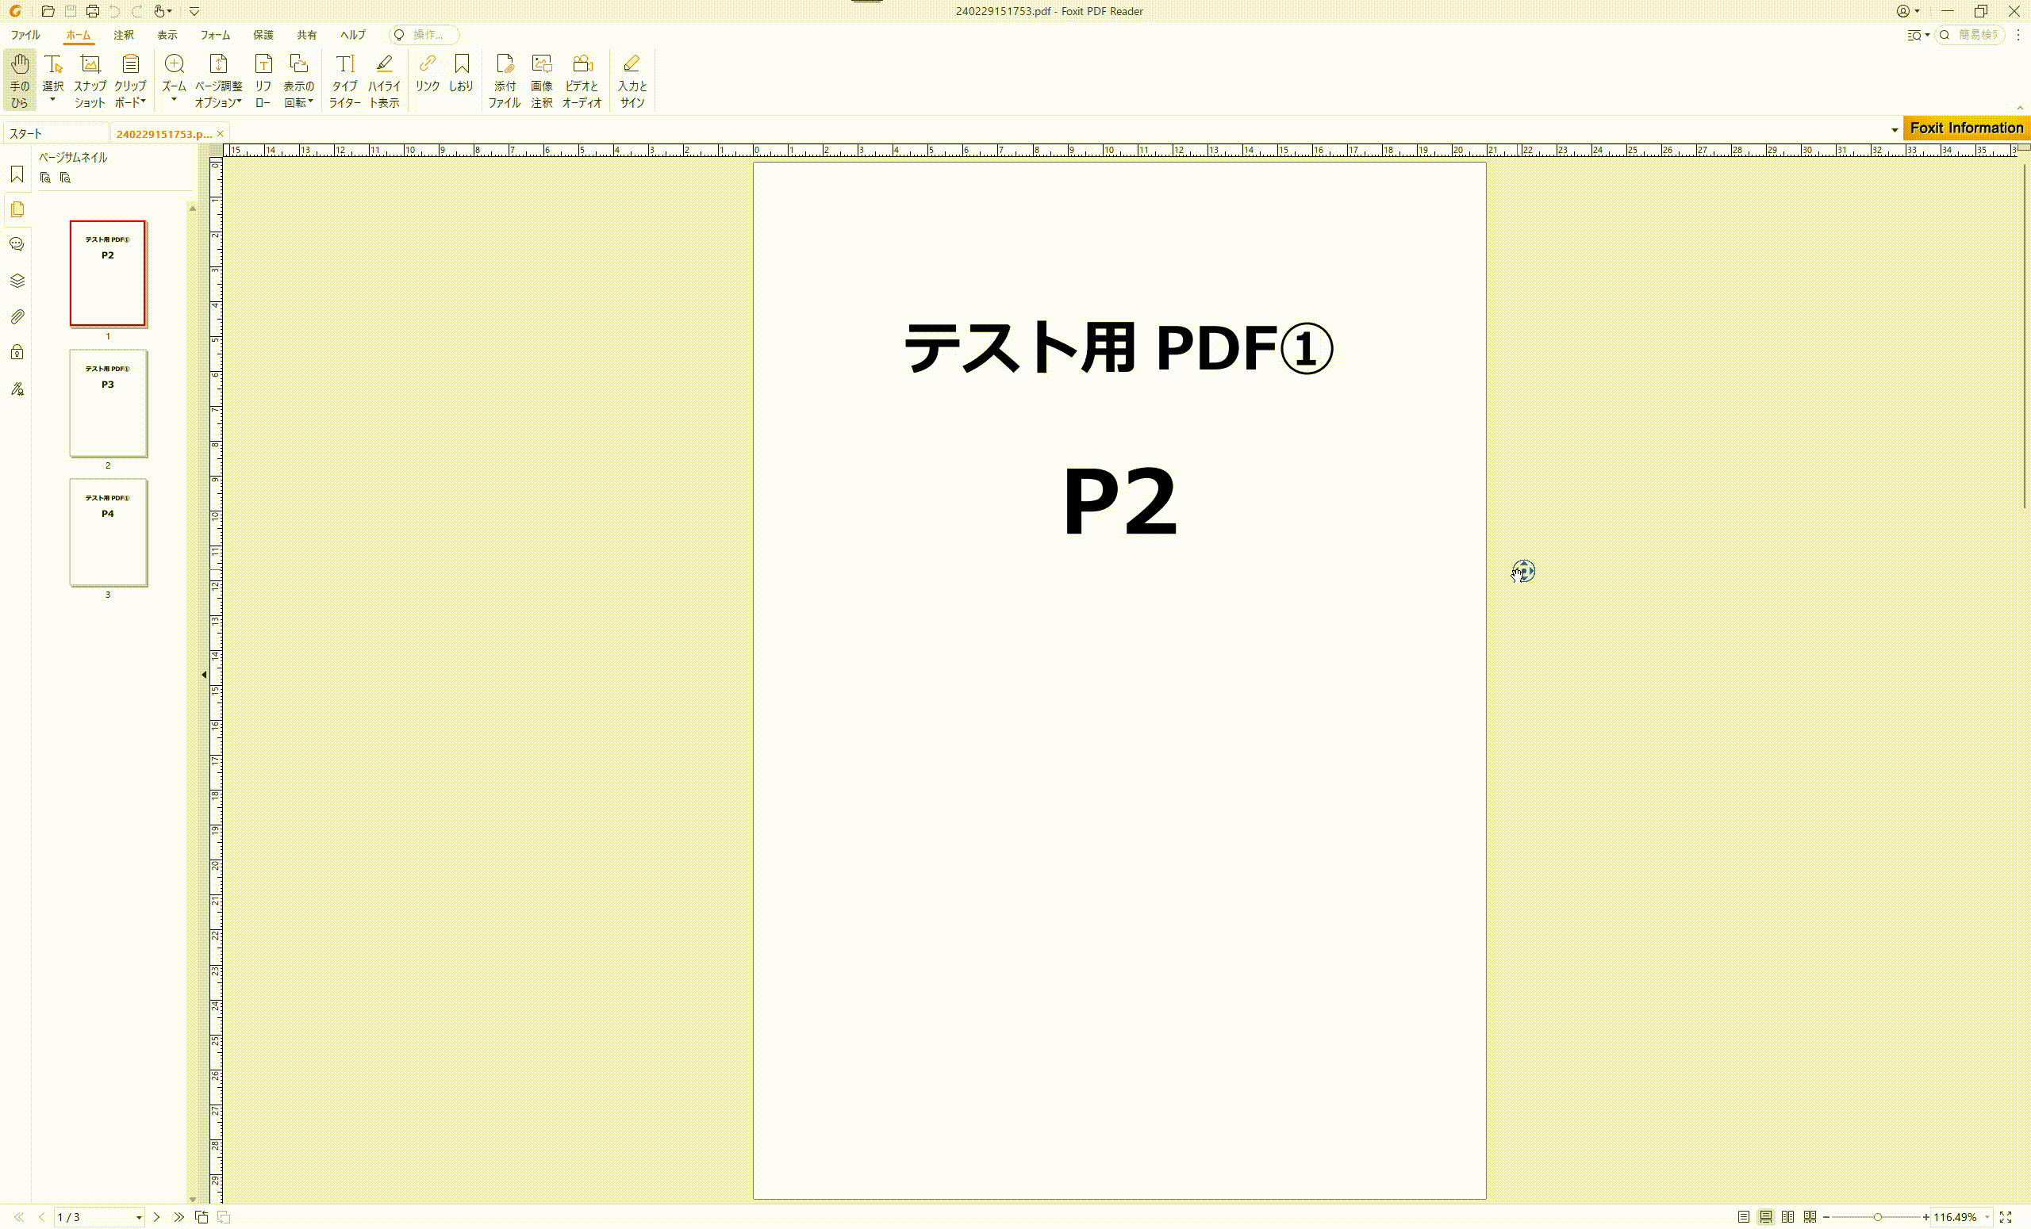The height and width of the screenshot is (1229, 2031).
Task: Open the Attachments panel in the sidebar
Action: coord(17,316)
